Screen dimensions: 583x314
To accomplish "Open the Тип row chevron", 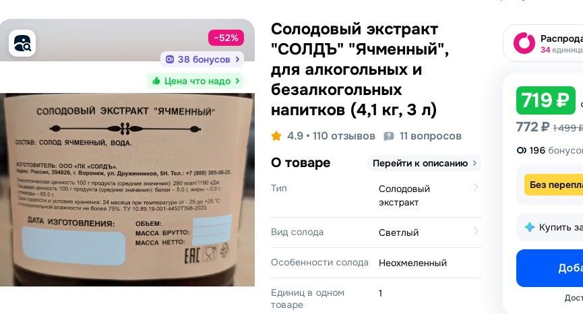I will click(x=476, y=188).
